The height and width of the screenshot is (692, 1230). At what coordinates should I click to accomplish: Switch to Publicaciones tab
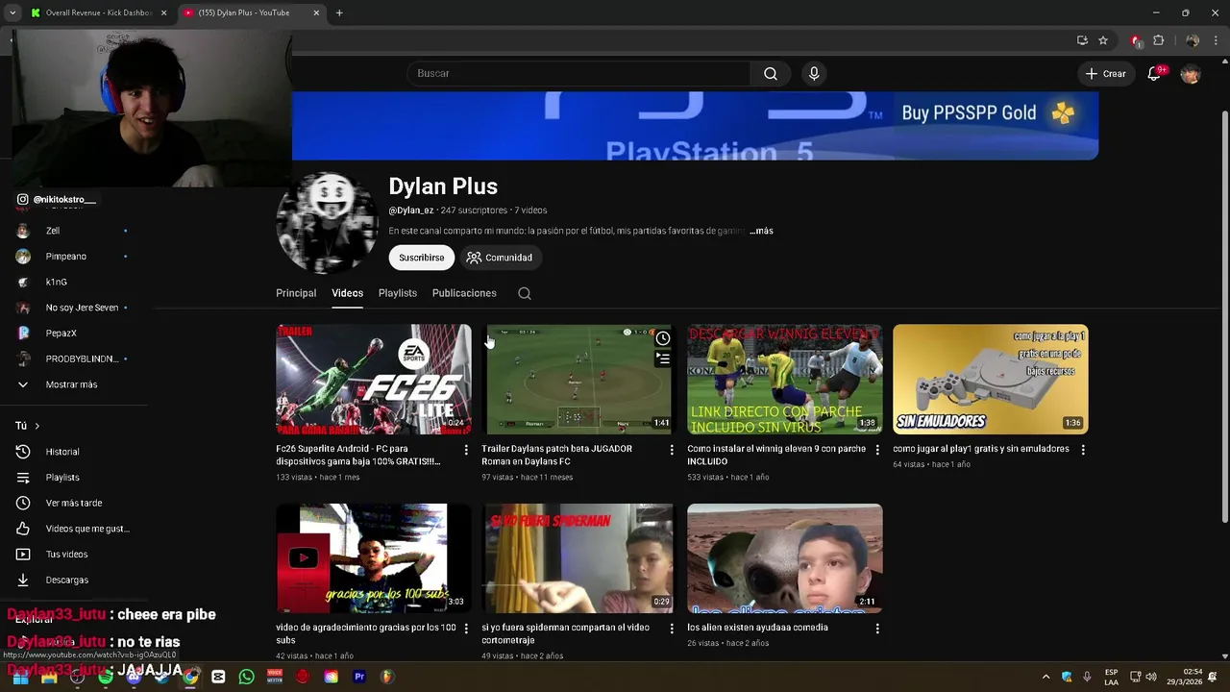click(464, 293)
